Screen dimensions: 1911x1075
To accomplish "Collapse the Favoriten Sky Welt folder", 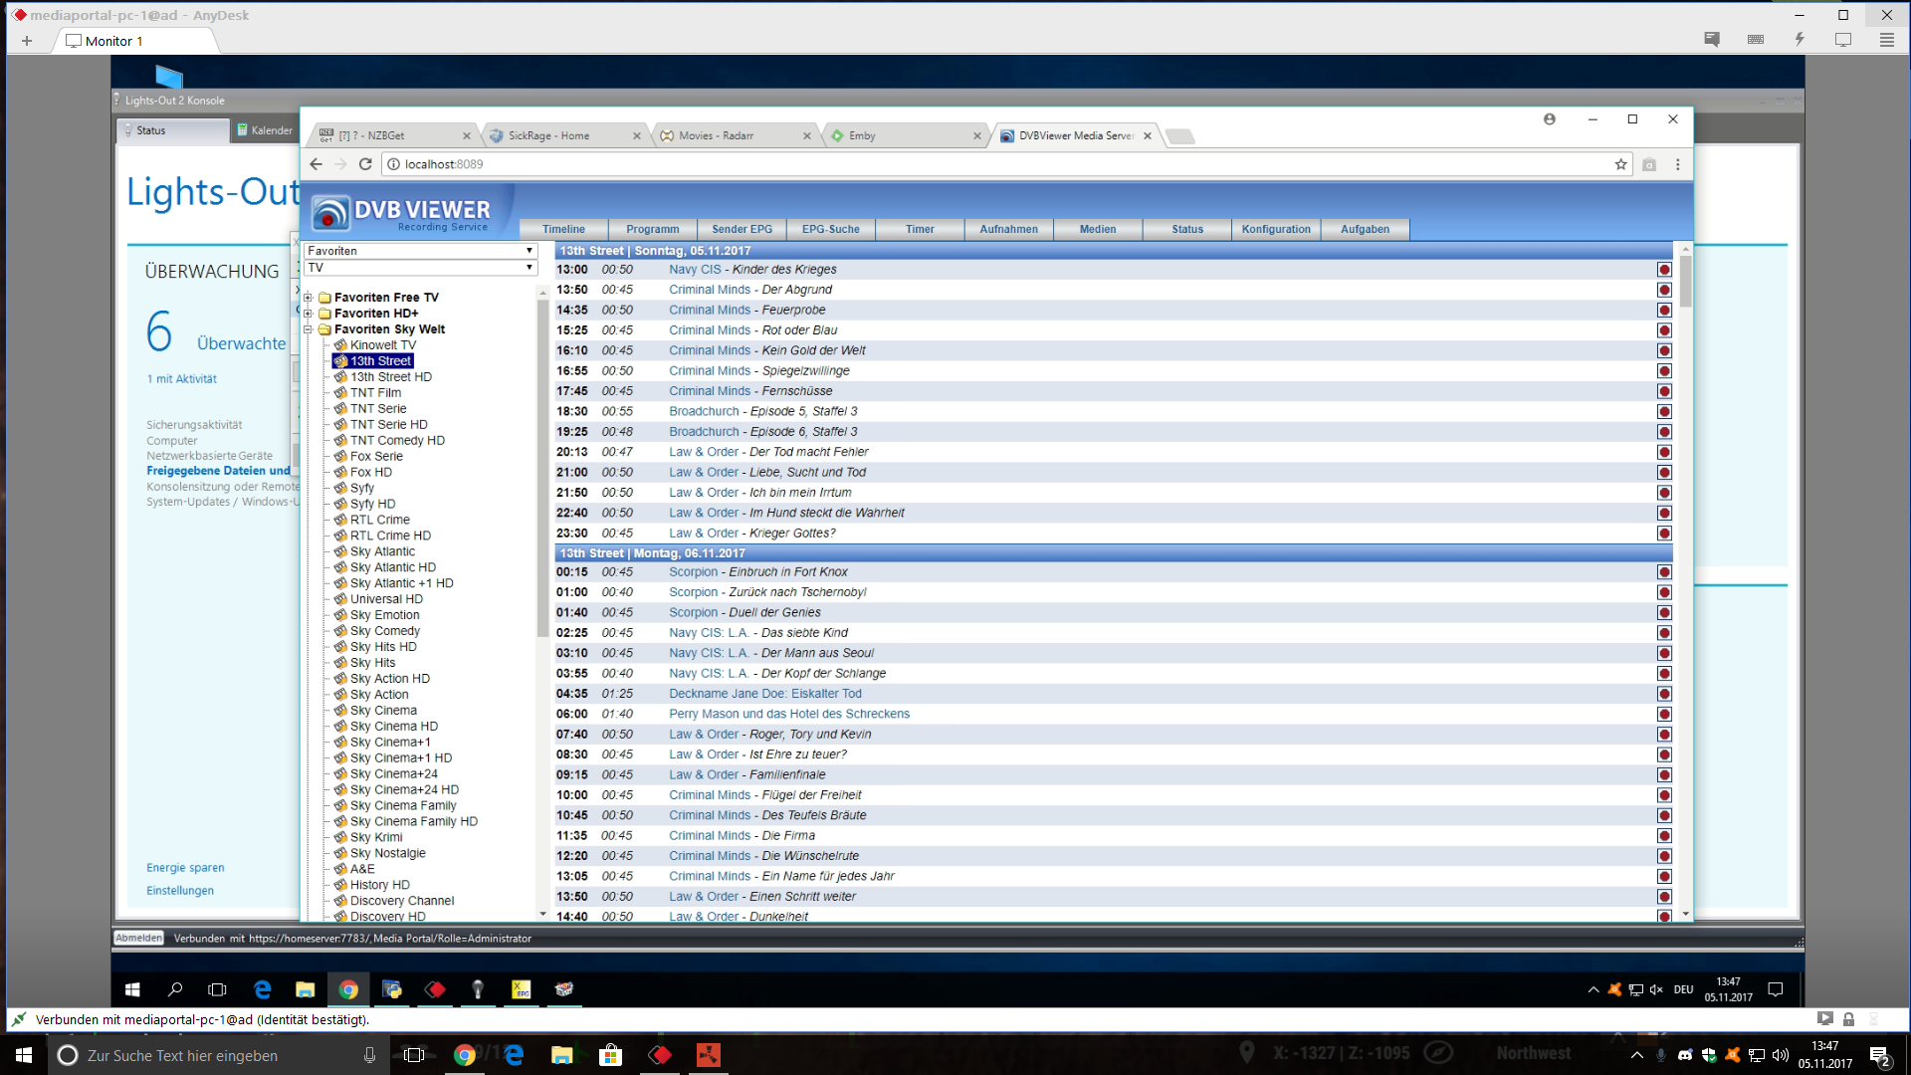I will click(x=309, y=329).
